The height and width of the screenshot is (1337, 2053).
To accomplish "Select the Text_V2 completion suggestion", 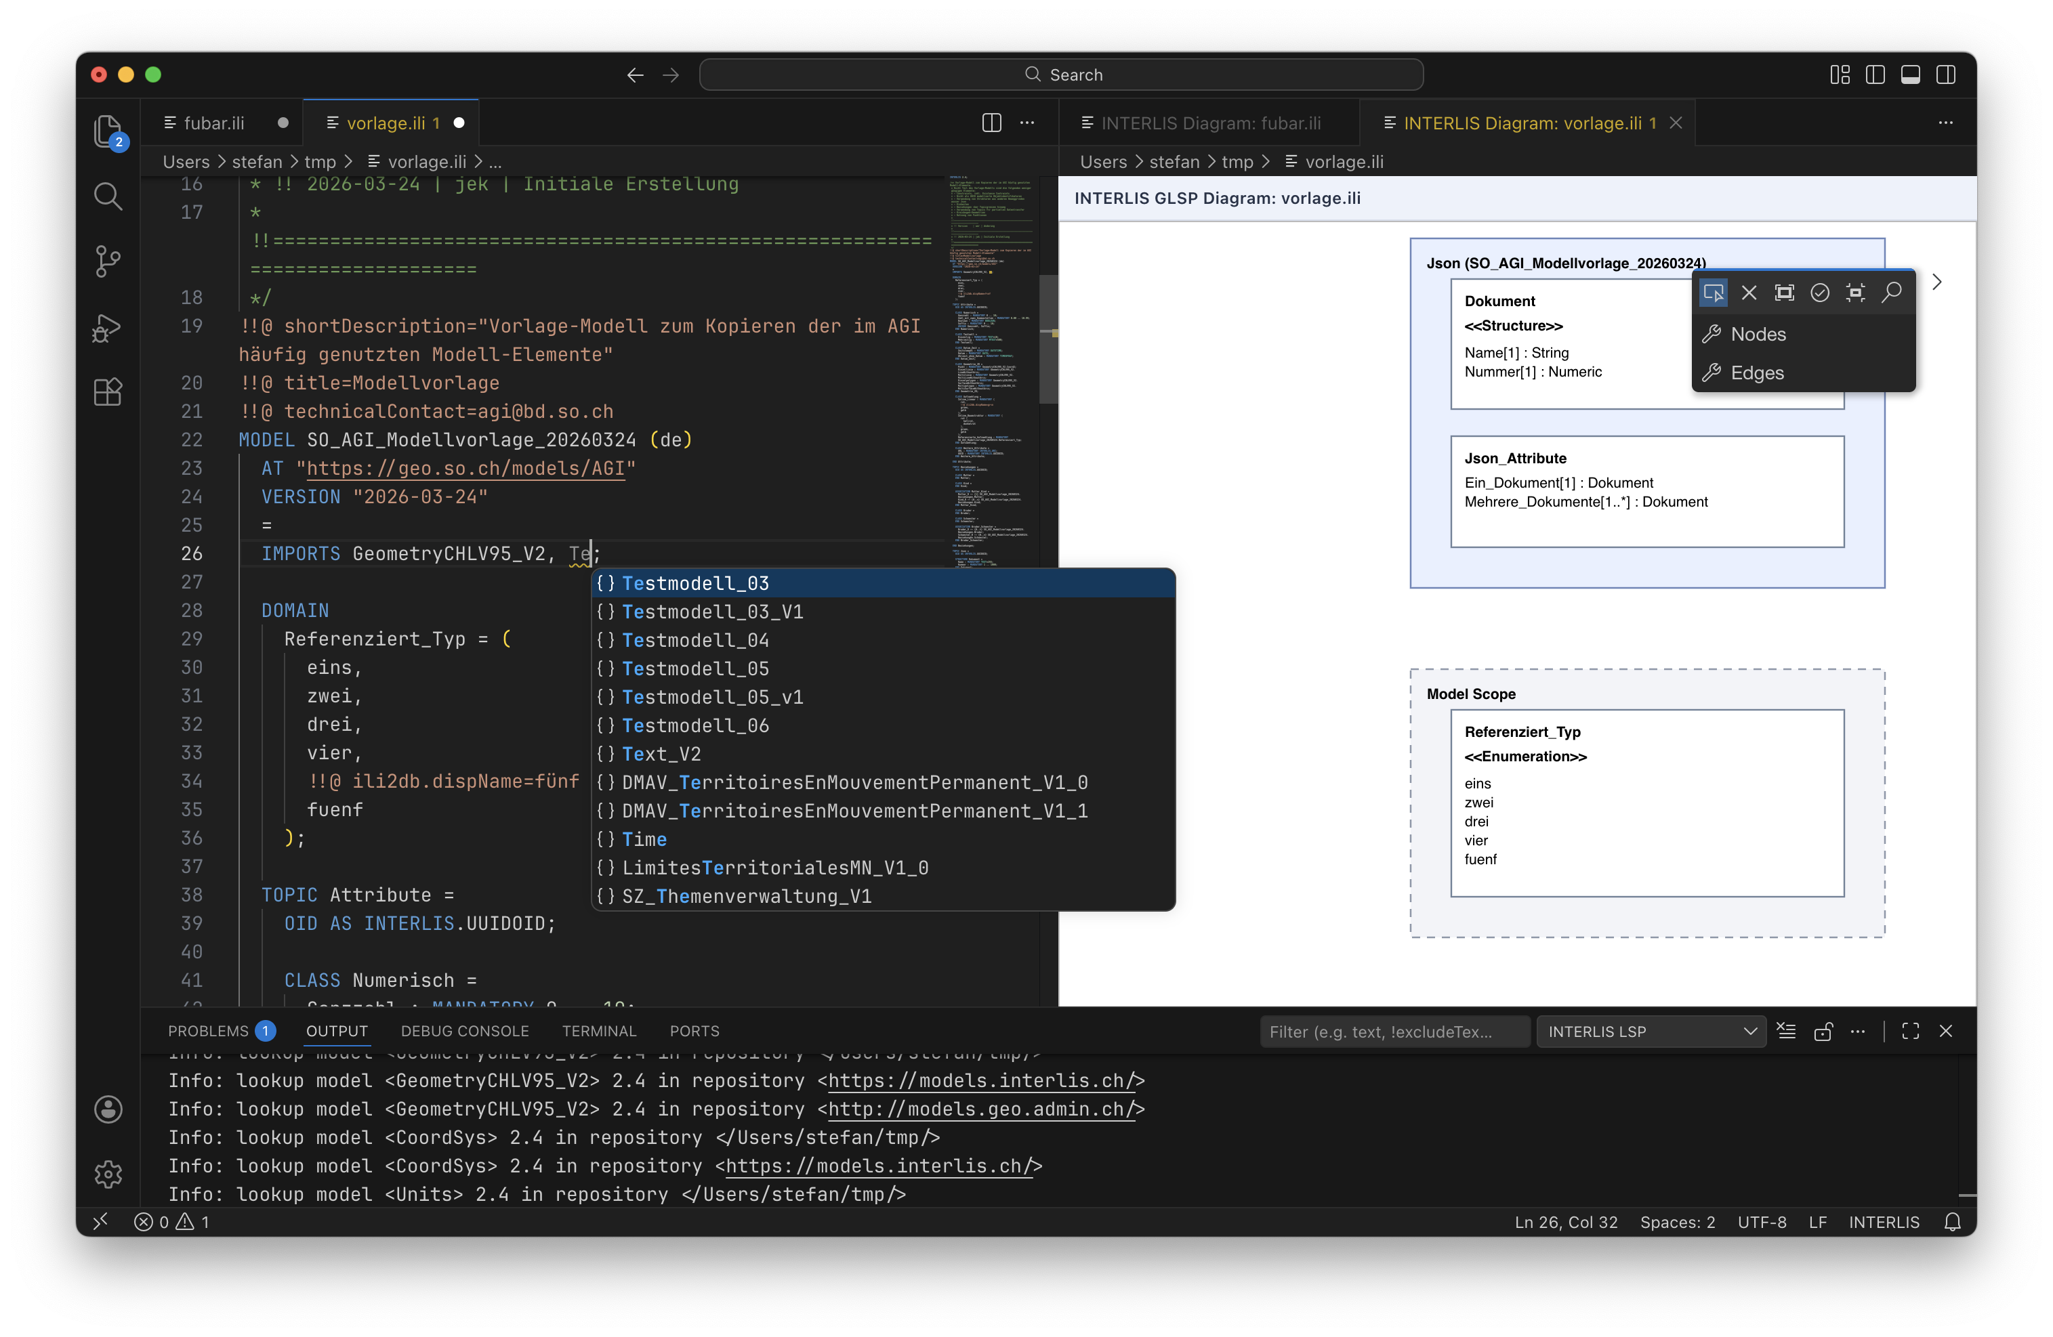I will (x=882, y=755).
